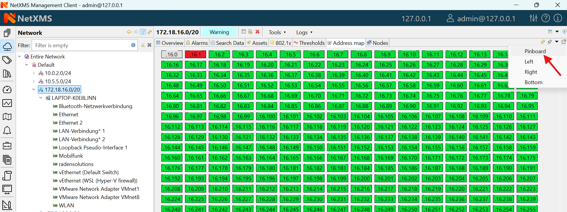
Task: Click the preferences sliders icon in header
Action: tap(533, 18)
